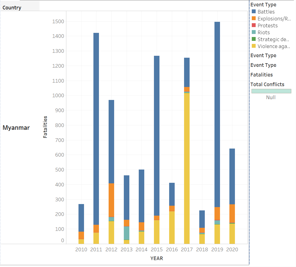This screenshot has height=267, width=296.
Task: Click the Country column header
Action: click(x=12, y=8)
